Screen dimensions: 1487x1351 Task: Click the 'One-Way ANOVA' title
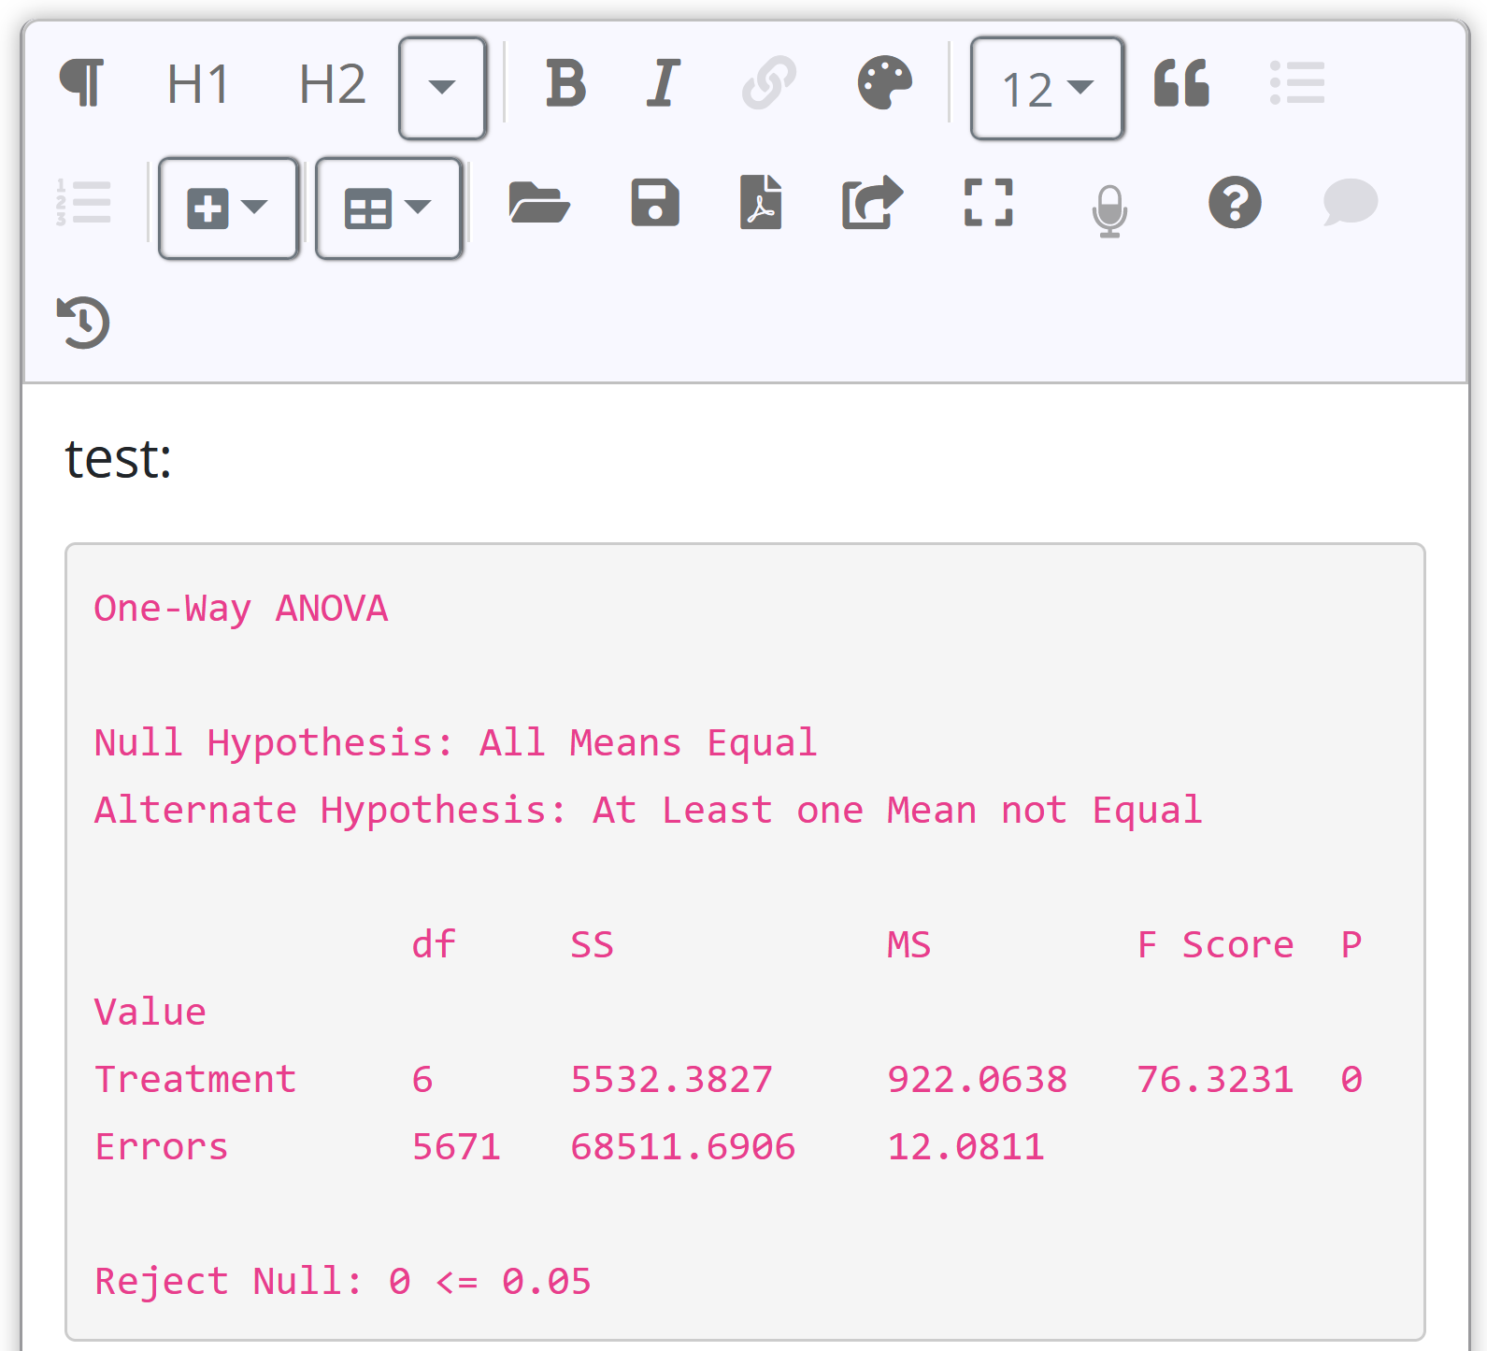(241, 609)
